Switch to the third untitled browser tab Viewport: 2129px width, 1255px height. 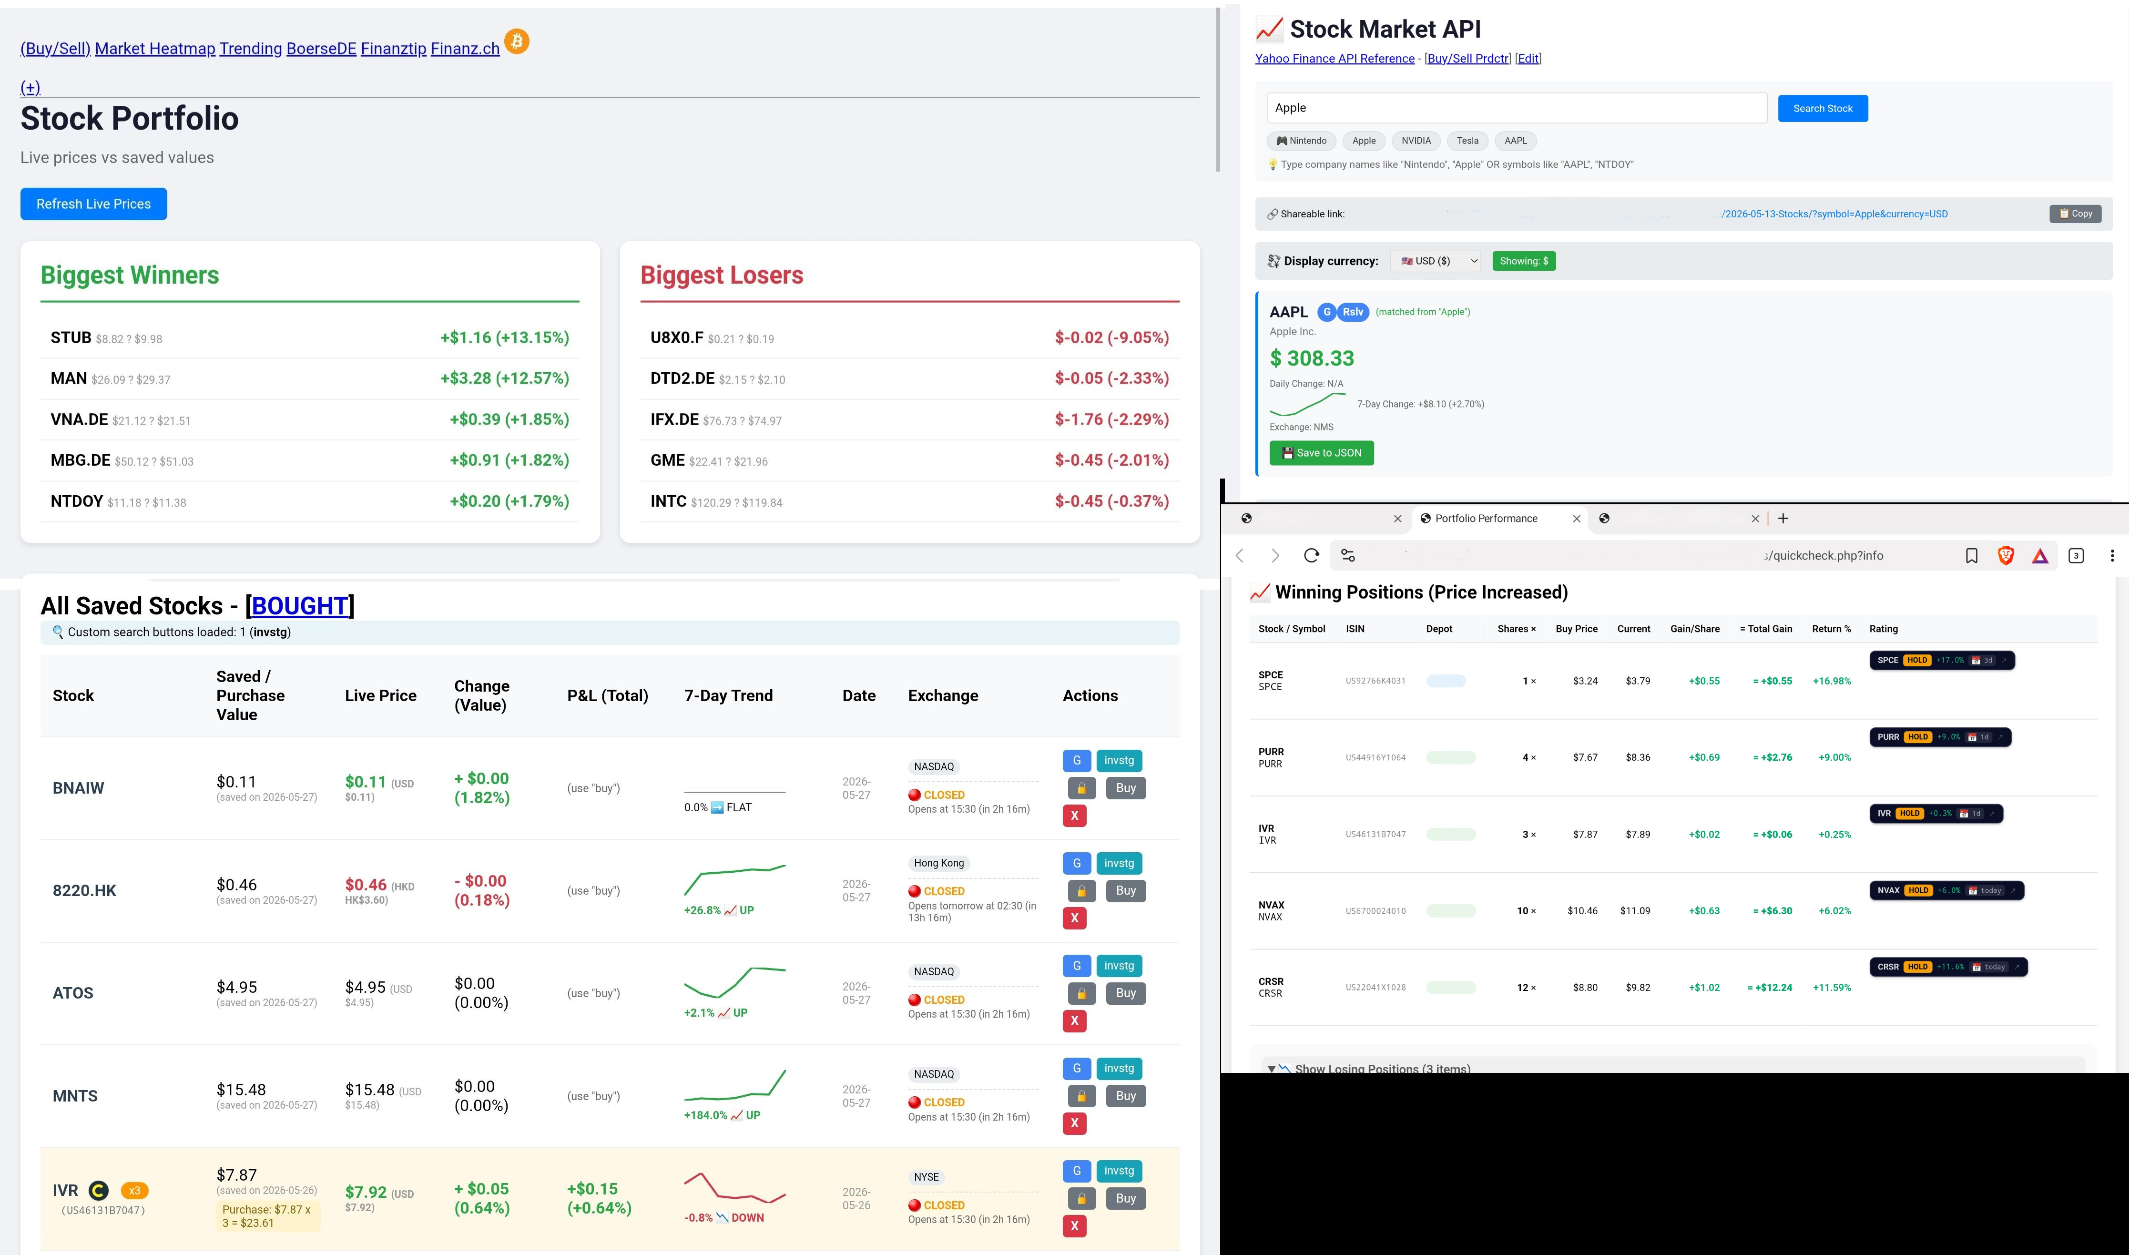coord(1679,519)
